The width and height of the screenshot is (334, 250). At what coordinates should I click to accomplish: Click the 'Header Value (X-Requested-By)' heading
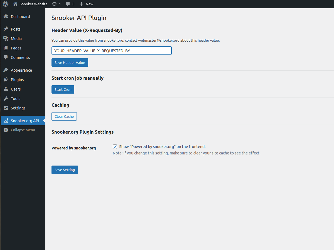pos(87,31)
